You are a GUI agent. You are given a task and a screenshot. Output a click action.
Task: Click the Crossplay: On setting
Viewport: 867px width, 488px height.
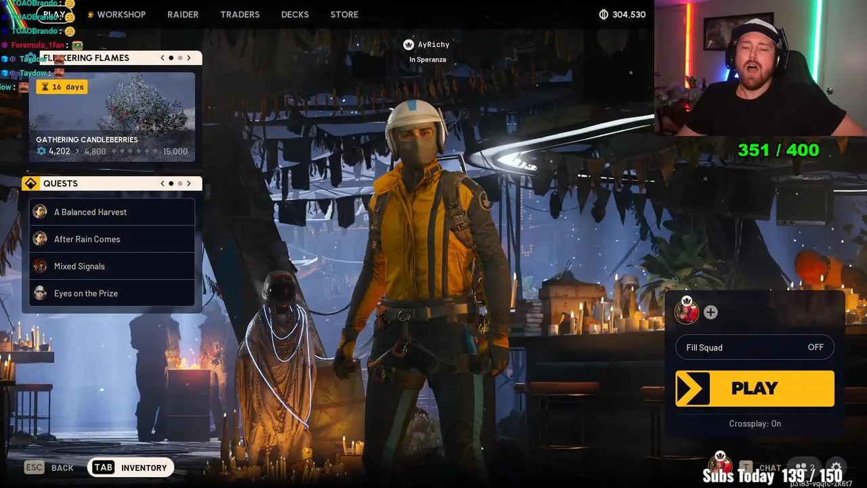[x=755, y=424]
